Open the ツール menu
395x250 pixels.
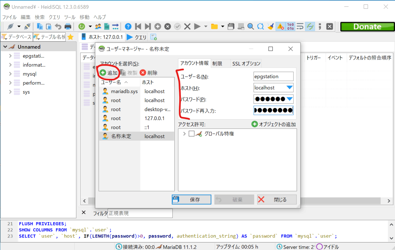70,17
